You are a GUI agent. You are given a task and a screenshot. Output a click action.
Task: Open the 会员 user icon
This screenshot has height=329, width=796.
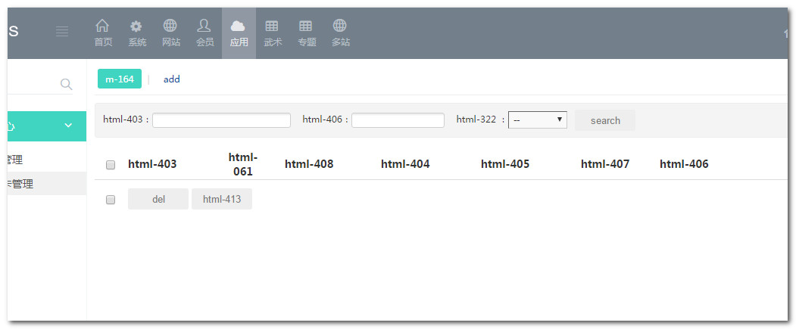(x=204, y=27)
